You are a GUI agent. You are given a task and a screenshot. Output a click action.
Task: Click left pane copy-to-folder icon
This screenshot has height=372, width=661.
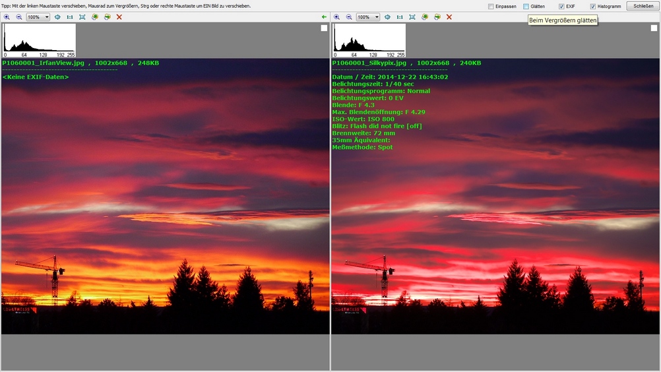[95, 17]
